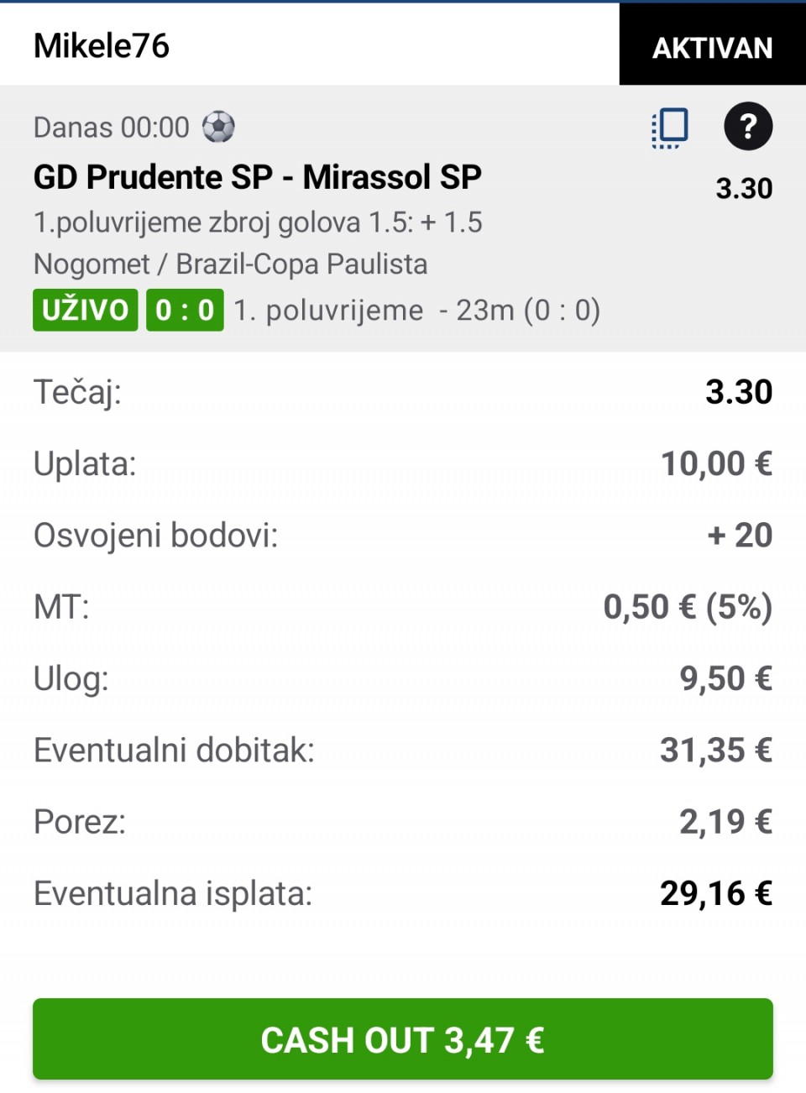This screenshot has height=1093, width=806.
Task: Select the Mikele76 username header
Action: click(102, 46)
